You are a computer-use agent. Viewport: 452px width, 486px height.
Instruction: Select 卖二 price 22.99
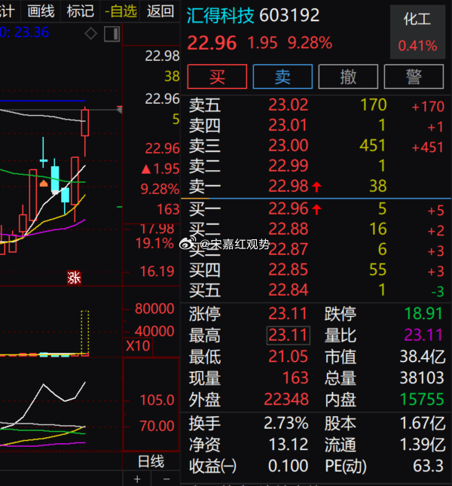[288, 166]
